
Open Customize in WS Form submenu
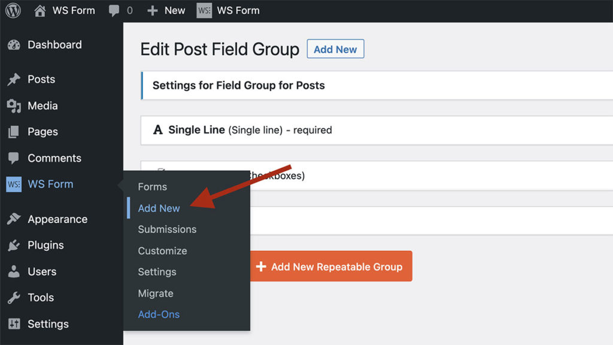coord(162,251)
